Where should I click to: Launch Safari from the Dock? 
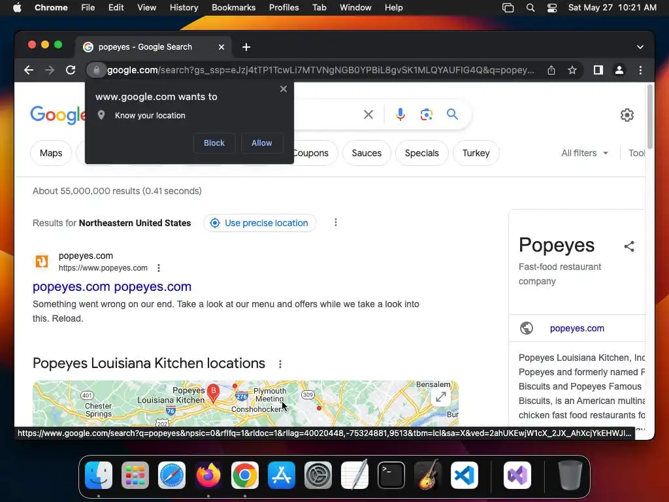coord(172,475)
